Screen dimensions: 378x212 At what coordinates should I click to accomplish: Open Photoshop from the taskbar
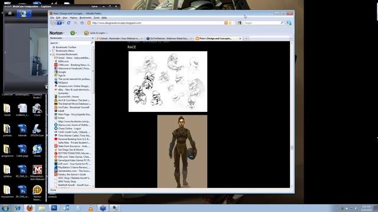coord(54,208)
